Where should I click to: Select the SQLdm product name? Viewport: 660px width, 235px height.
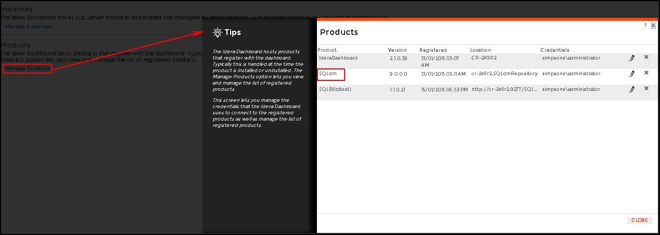[328, 74]
